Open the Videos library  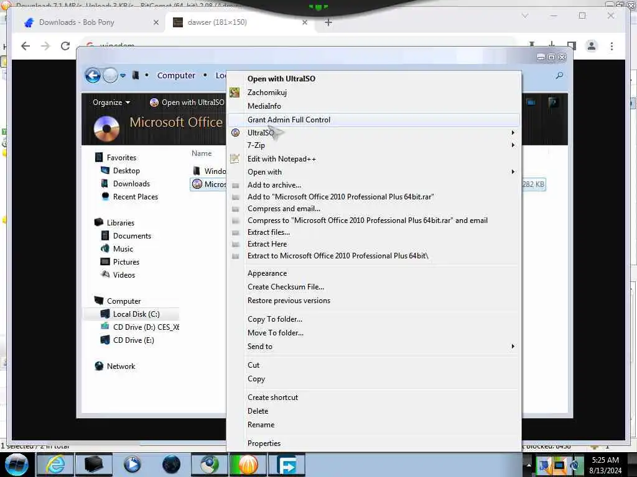(x=124, y=275)
